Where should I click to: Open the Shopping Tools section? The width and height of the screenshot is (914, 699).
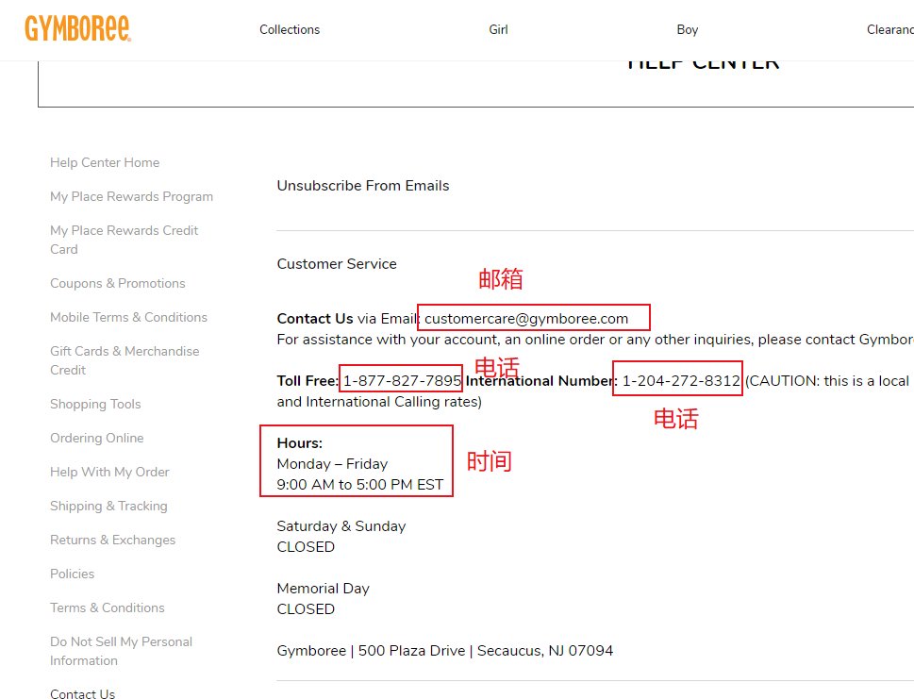(95, 404)
